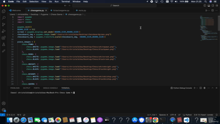Toggle secondary side bar layout button
The height and width of the screenshot is (124, 220).
tap(213, 6)
